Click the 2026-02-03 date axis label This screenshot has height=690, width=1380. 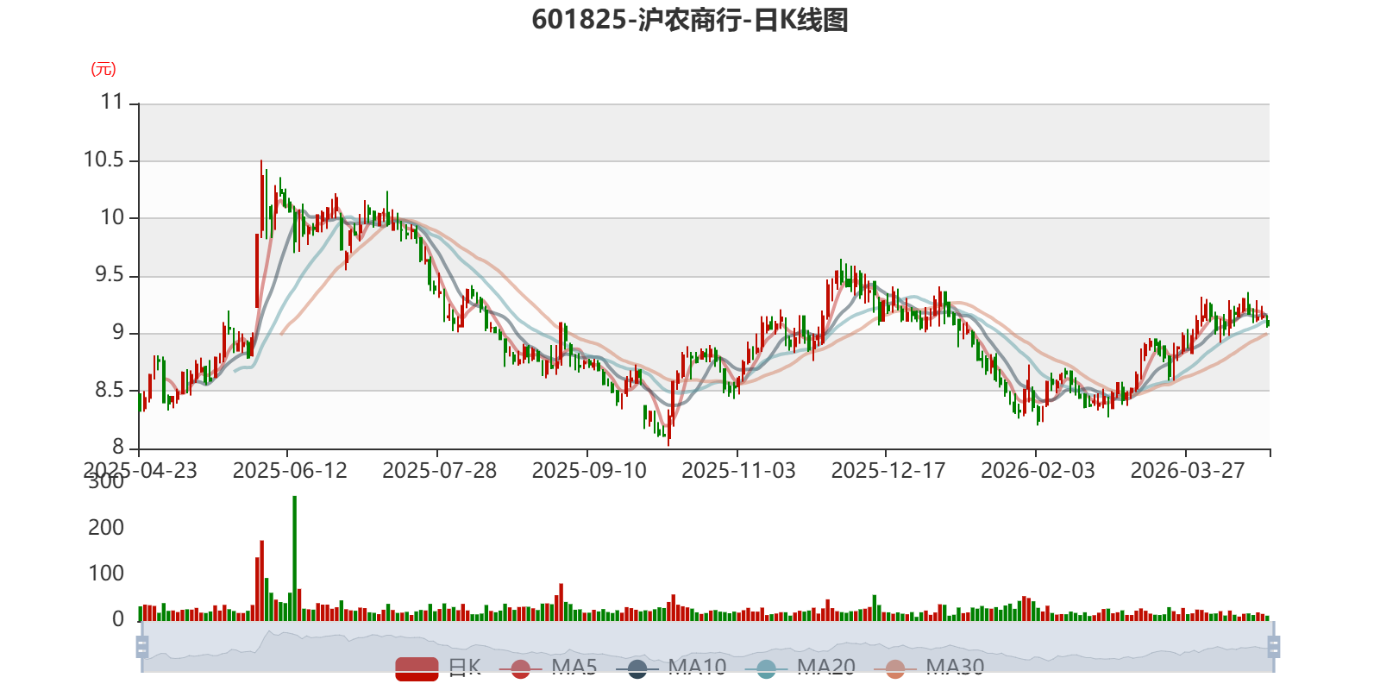(x=1038, y=471)
